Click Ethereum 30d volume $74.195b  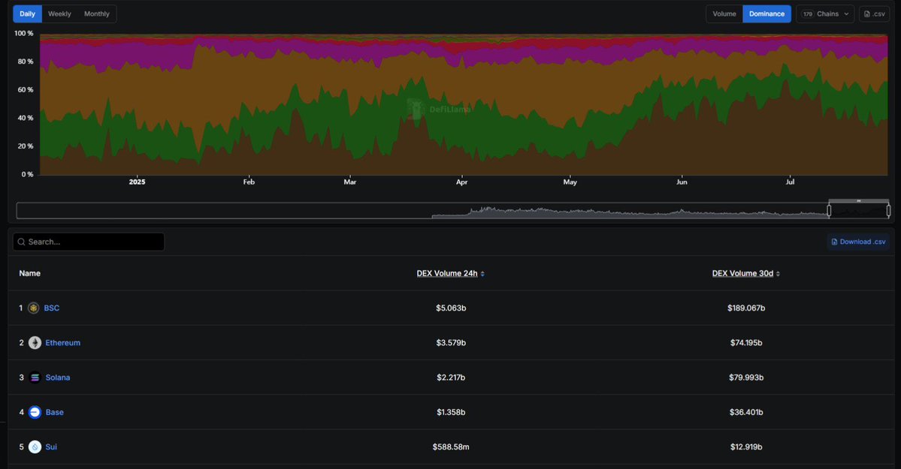point(746,343)
